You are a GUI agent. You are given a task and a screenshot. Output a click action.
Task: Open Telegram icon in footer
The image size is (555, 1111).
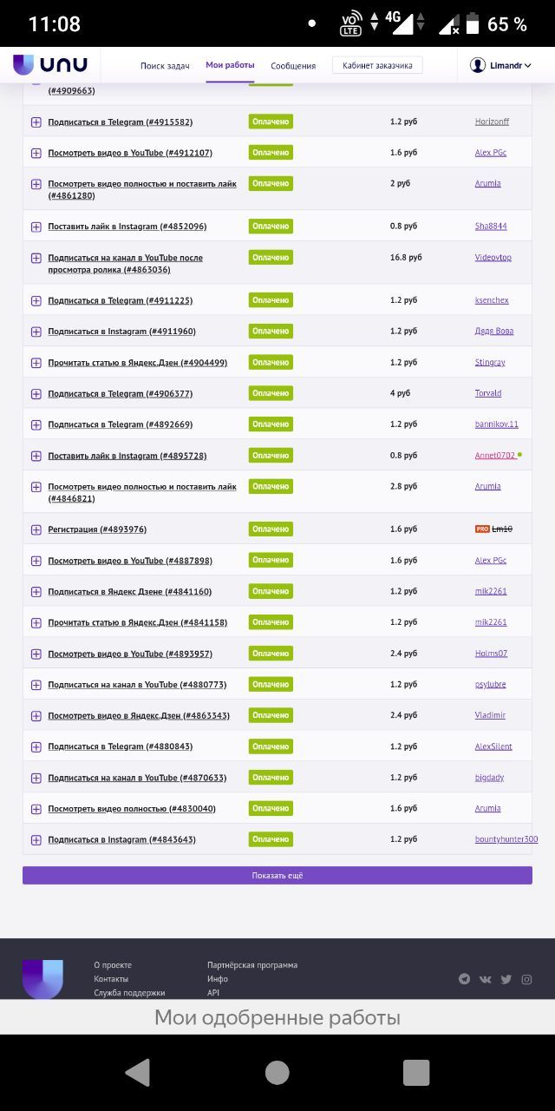tap(465, 979)
